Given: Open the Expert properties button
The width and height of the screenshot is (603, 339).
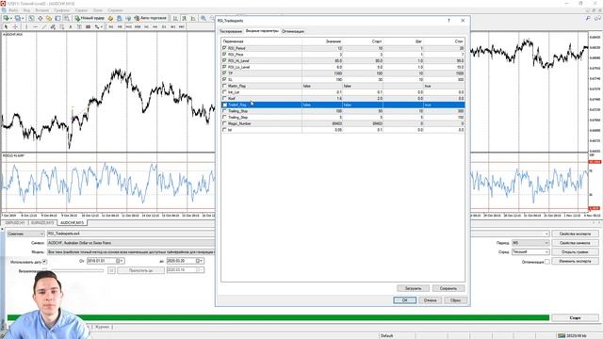Looking at the screenshot, I should (x=575, y=234).
